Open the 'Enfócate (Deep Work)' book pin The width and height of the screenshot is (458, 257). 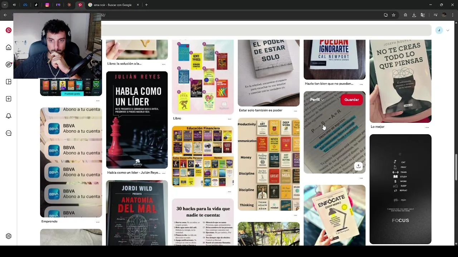pos(335,215)
